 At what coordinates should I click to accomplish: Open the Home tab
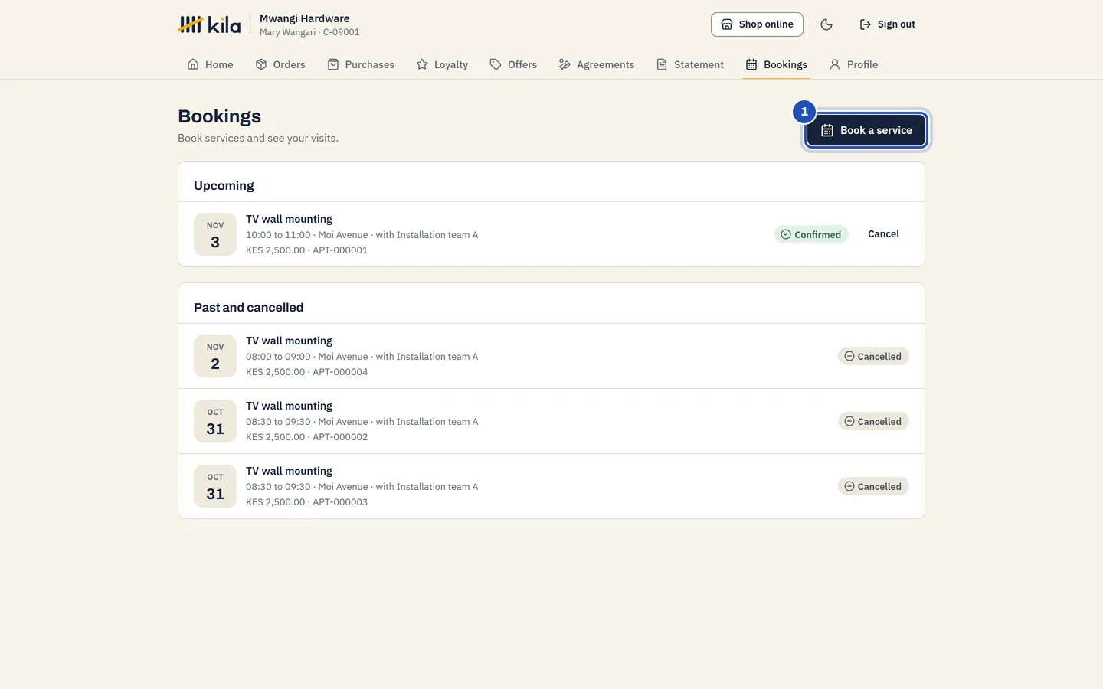pyautogui.click(x=210, y=64)
